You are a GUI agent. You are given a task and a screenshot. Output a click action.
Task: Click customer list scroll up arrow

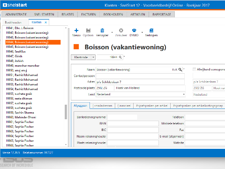(x=66, y=28)
